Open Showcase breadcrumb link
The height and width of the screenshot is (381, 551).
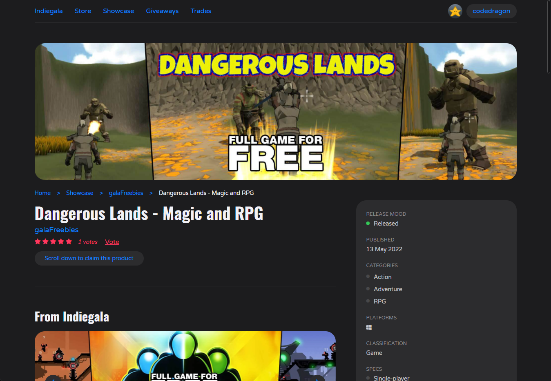[x=80, y=193]
